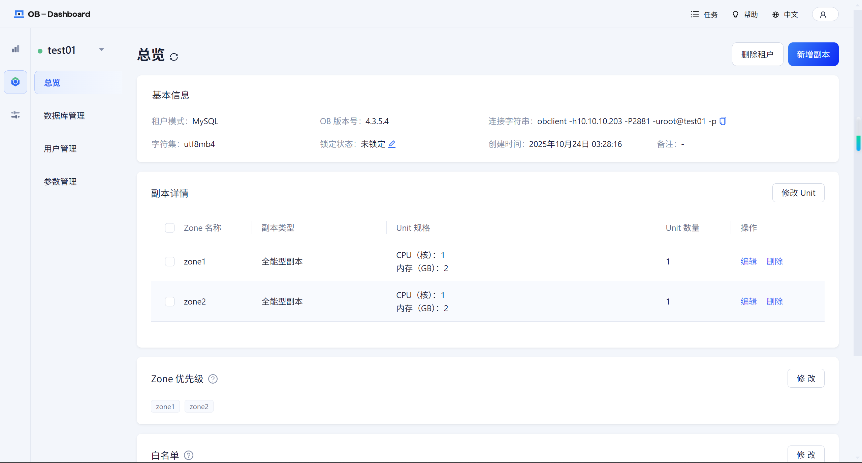Open 参数管理 menu item
This screenshot has height=463, width=862.
point(60,182)
